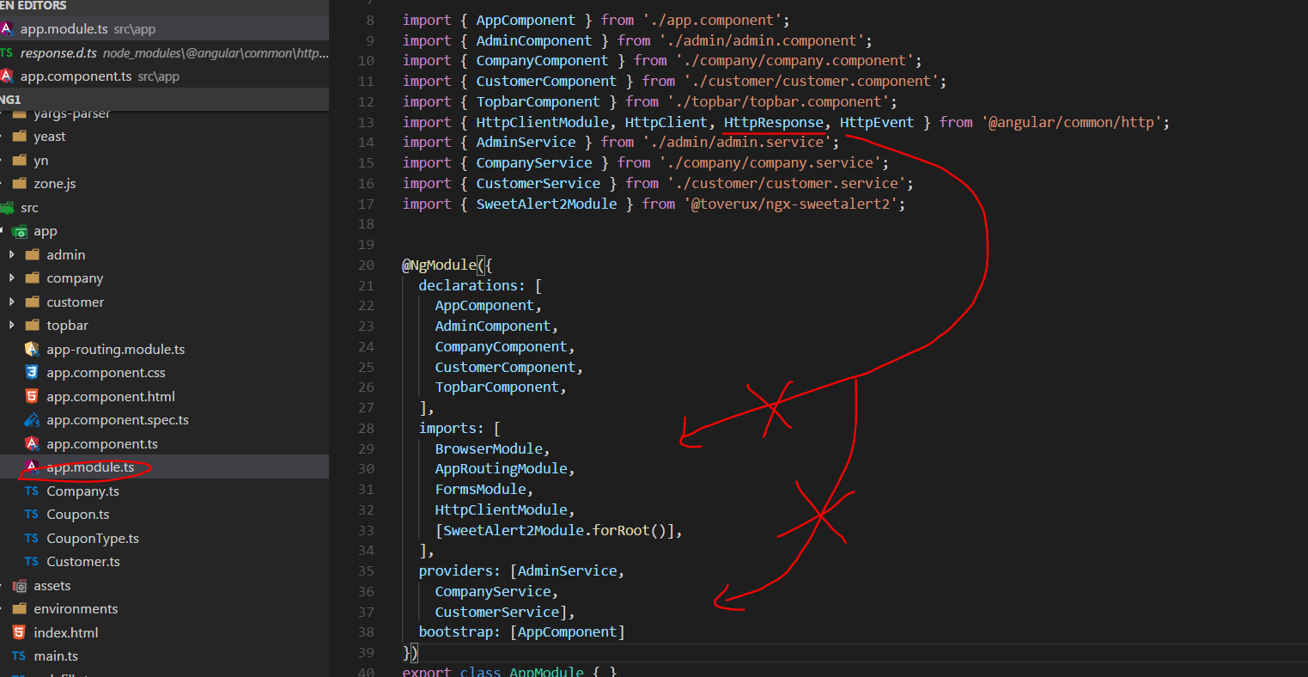Click the CSS3 icon next to app.component.css
The height and width of the screenshot is (677, 1308).
(33, 372)
